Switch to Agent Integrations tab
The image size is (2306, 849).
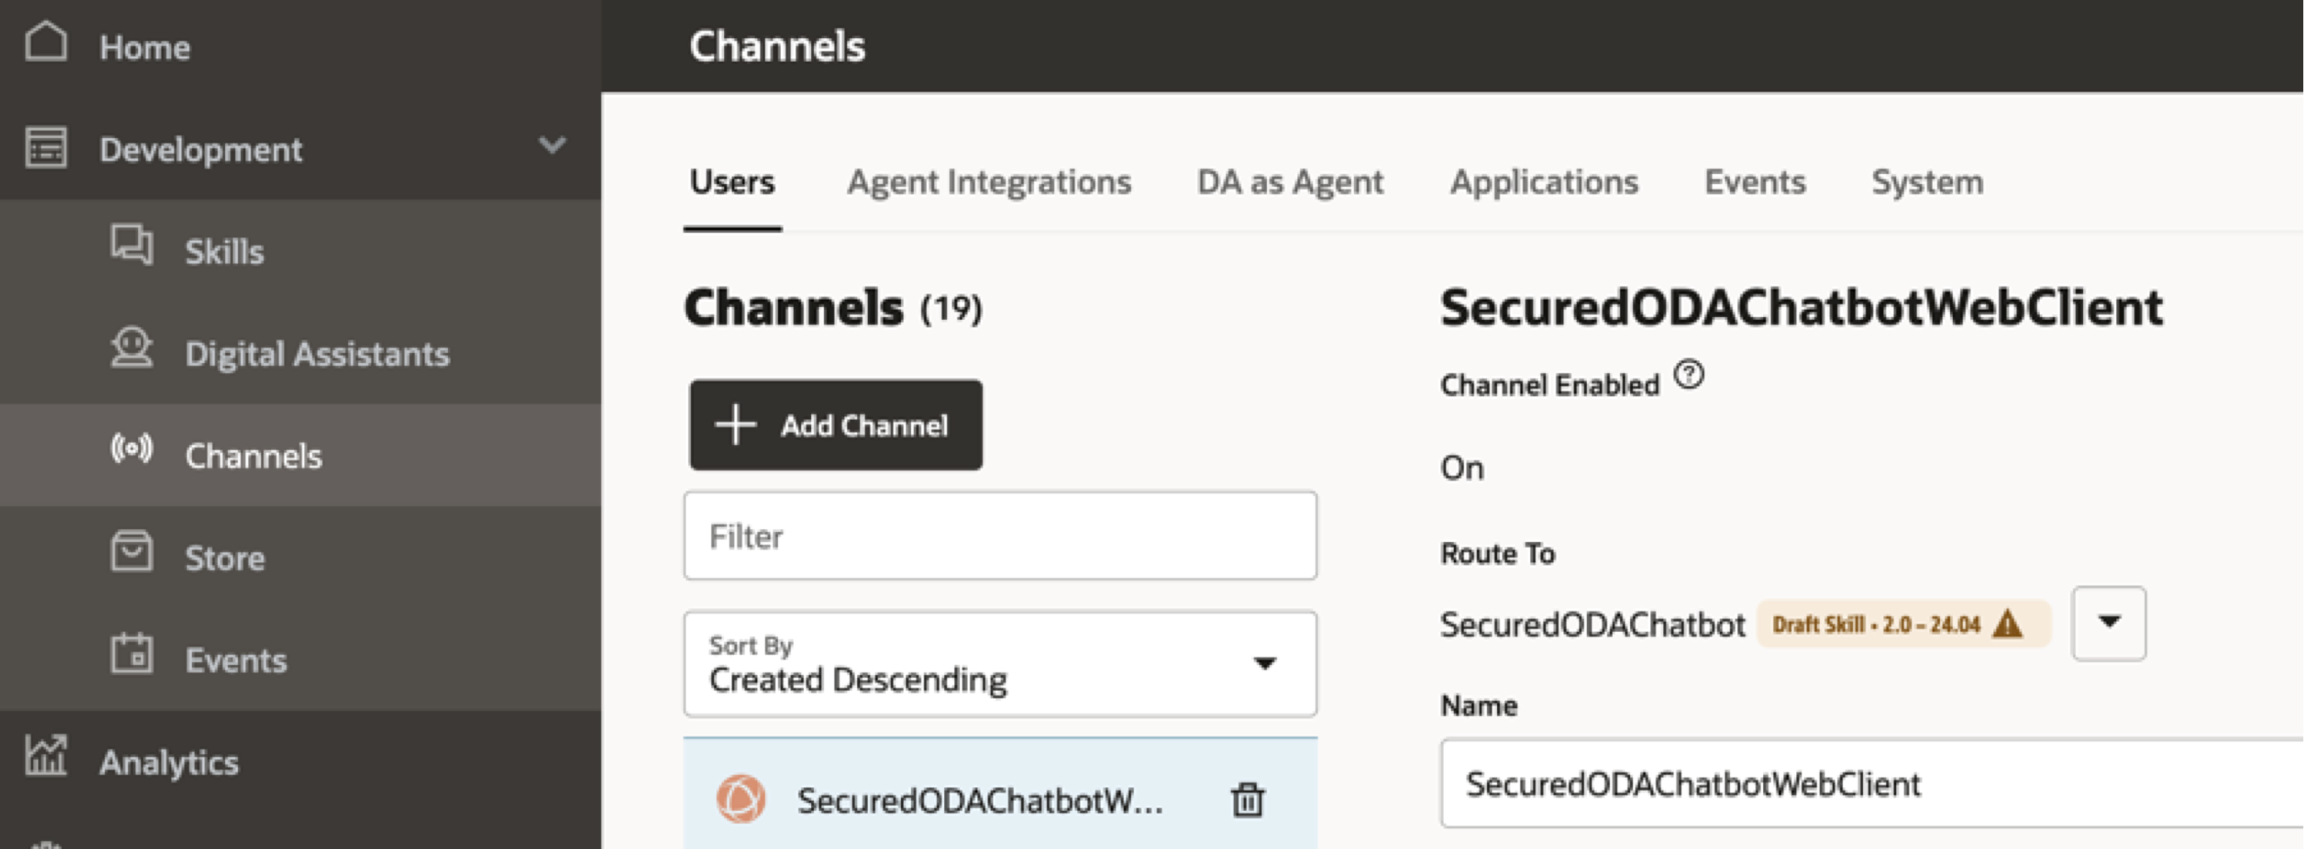pos(988,183)
